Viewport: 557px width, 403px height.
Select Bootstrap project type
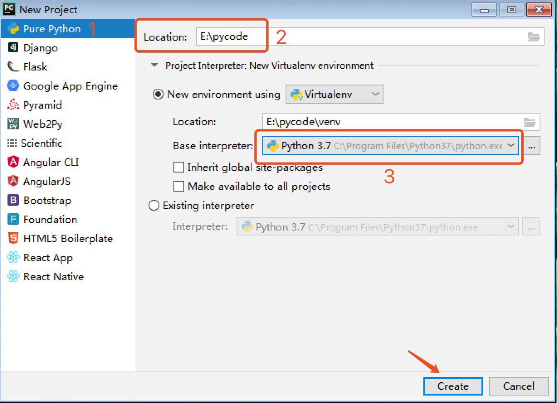click(x=68, y=200)
